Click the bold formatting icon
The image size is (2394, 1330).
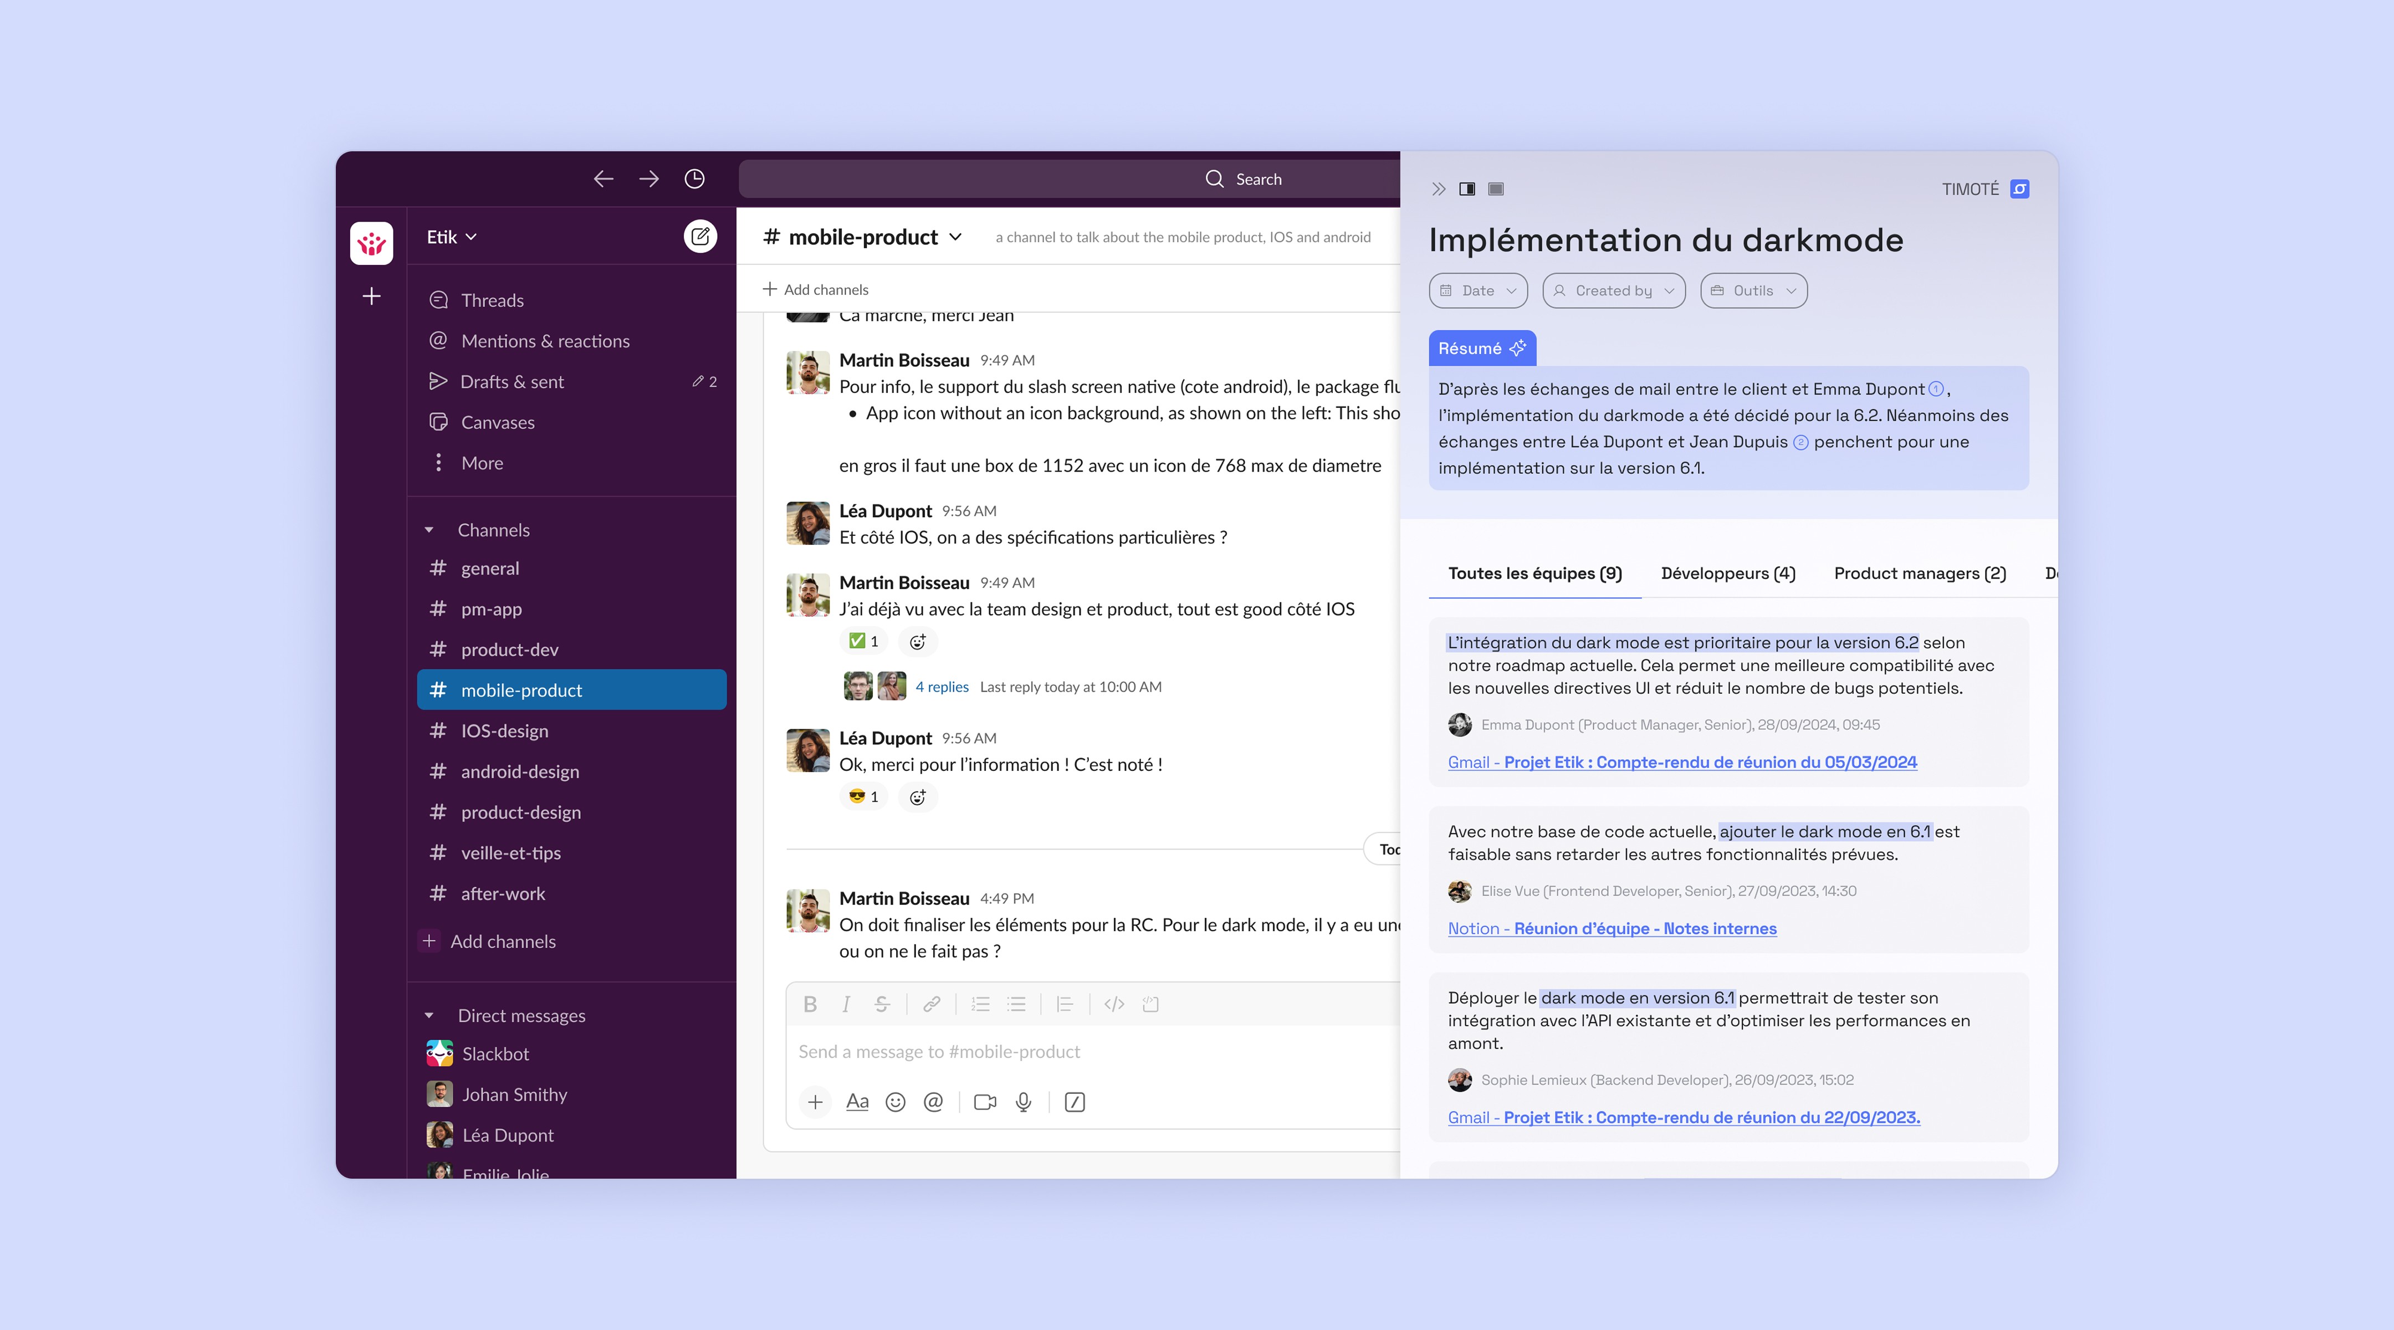pyautogui.click(x=810, y=1004)
